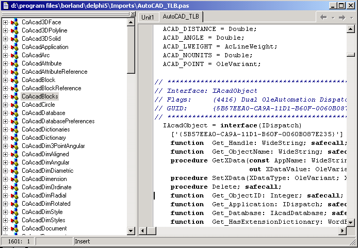This screenshot has width=358, height=248.
Task: Select CoAcadArc tree item
Action: [36, 55]
